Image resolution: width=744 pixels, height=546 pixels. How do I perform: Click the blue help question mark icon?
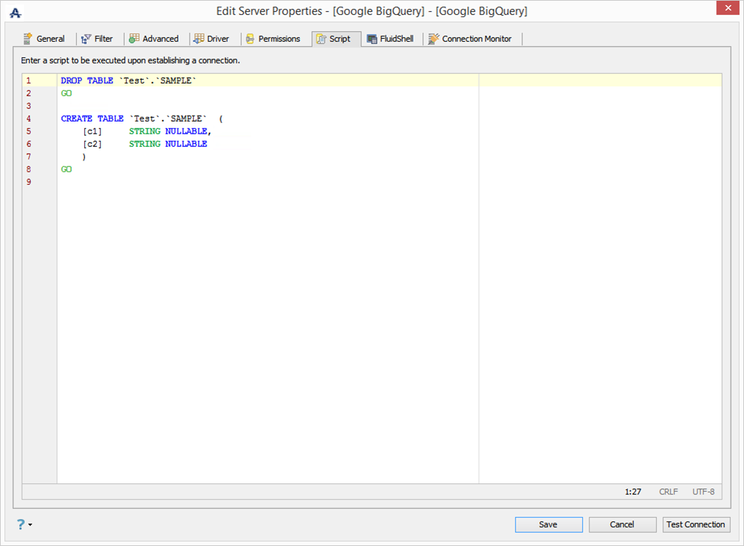20,524
